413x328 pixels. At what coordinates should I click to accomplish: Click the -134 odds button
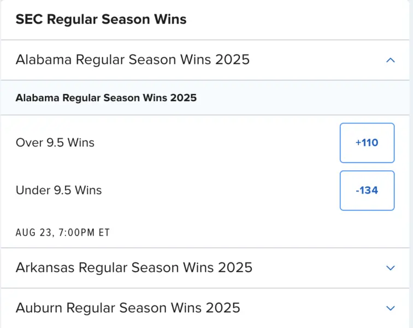[x=367, y=190]
